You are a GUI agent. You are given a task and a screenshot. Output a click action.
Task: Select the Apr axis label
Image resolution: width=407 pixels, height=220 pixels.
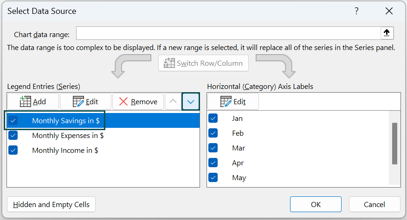[x=238, y=163]
